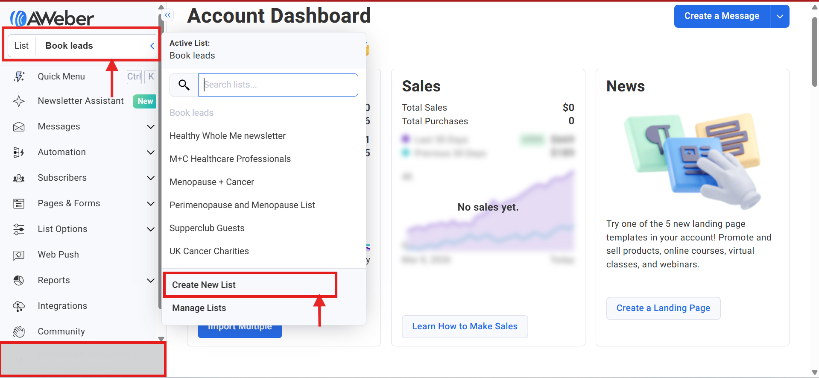
Task: Click the Newsletter Assistant sparkle icon
Action: [x=19, y=101]
